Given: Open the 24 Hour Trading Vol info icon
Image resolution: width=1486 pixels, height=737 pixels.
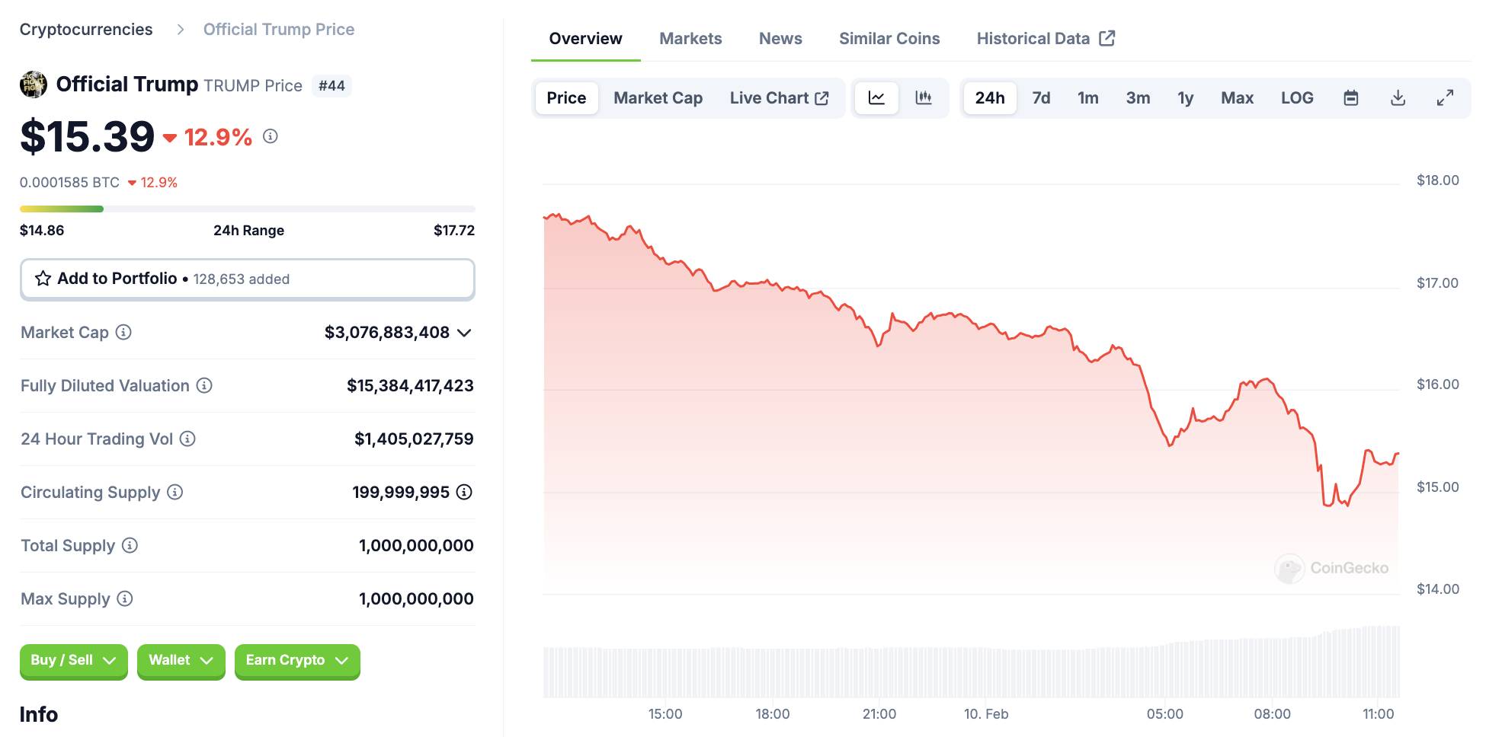Looking at the screenshot, I should click(x=187, y=439).
